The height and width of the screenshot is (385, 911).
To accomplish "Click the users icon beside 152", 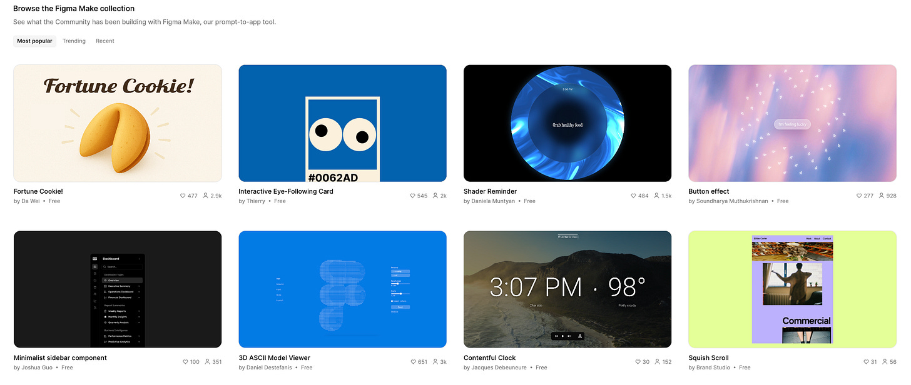I will 658,362.
